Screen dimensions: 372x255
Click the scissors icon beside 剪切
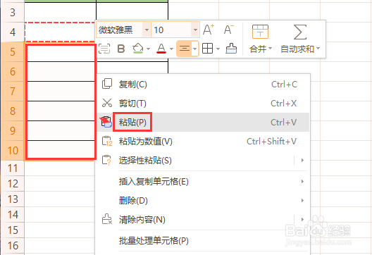click(107, 103)
